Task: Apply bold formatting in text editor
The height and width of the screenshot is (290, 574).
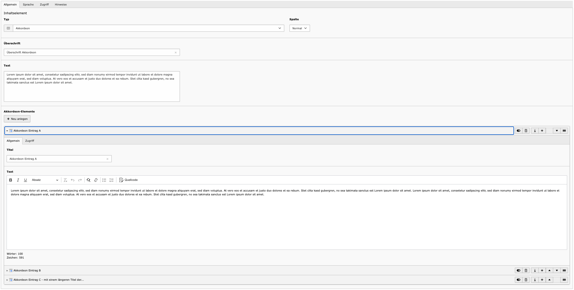Action: pos(11,180)
